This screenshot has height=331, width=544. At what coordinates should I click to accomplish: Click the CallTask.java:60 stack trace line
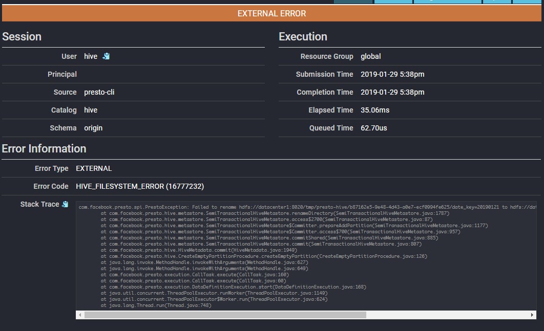click(x=193, y=281)
